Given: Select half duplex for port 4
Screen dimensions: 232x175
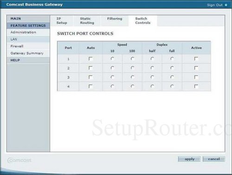Looking at the screenshot, I should 152,86.
